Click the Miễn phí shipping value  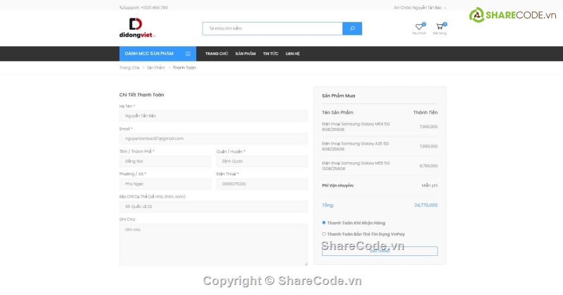430,185
